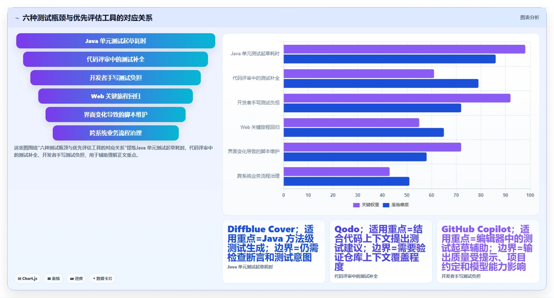Click the 表格 tag
554x298 pixels.
pyautogui.click(x=54, y=278)
